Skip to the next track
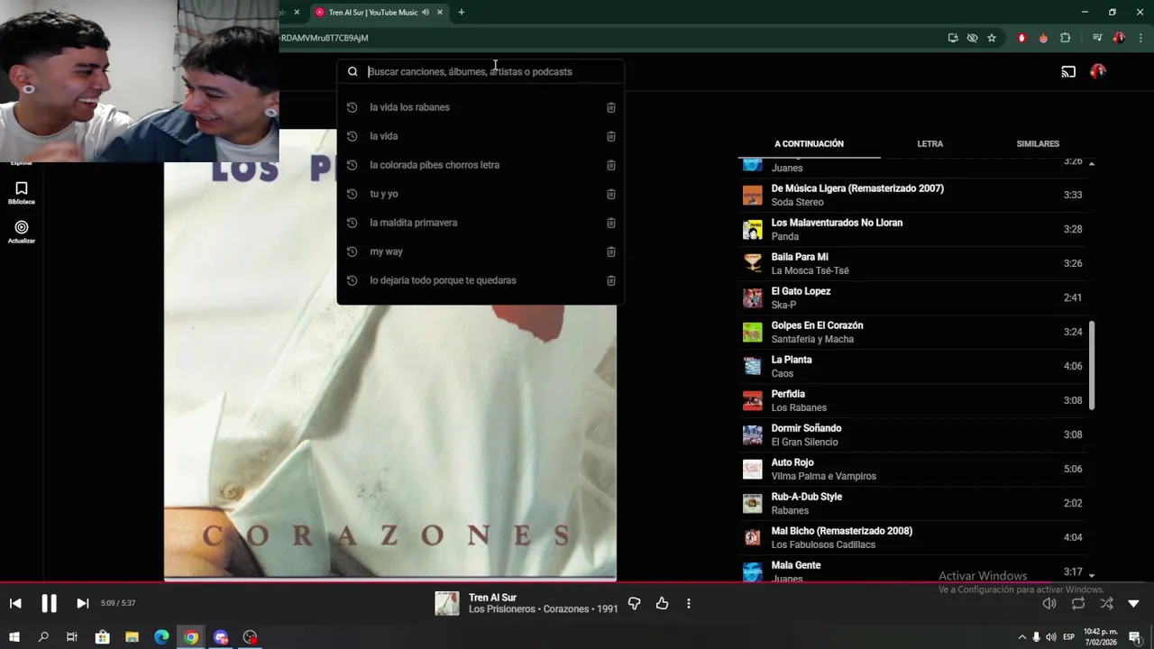This screenshot has height=649, width=1154. tap(82, 603)
